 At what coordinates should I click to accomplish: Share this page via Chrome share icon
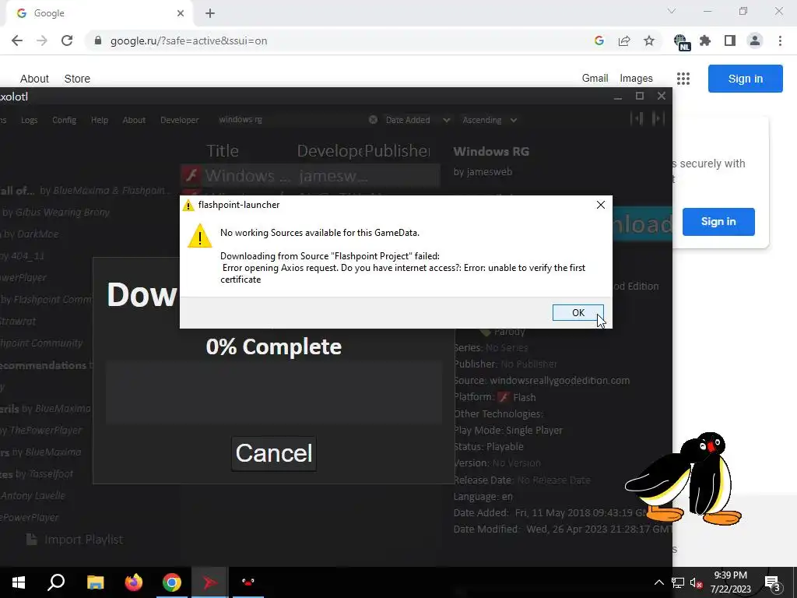624,40
